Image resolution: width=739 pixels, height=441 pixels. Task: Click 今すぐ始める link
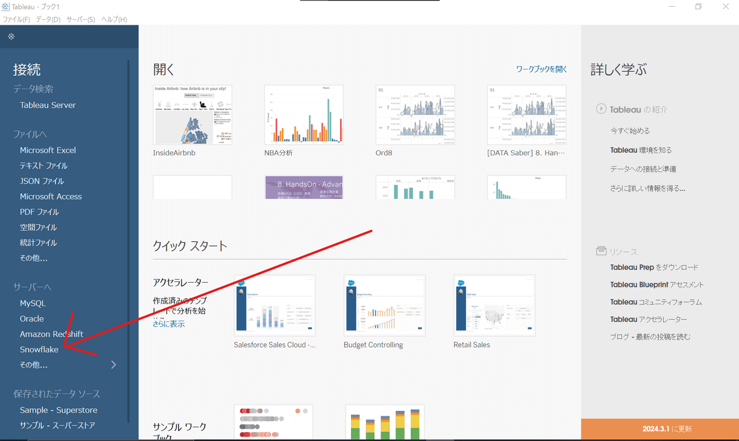(x=630, y=131)
